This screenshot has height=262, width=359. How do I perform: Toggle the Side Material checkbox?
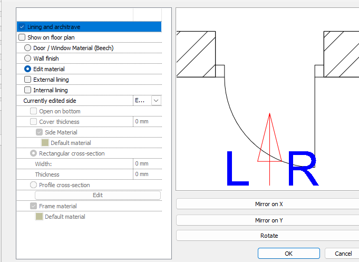(x=39, y=132)
